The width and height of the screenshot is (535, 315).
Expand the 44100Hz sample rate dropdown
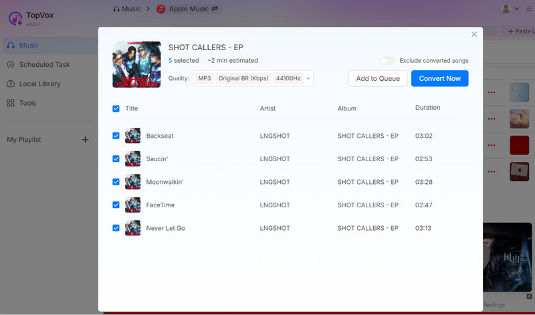click(x=293, y=79)
